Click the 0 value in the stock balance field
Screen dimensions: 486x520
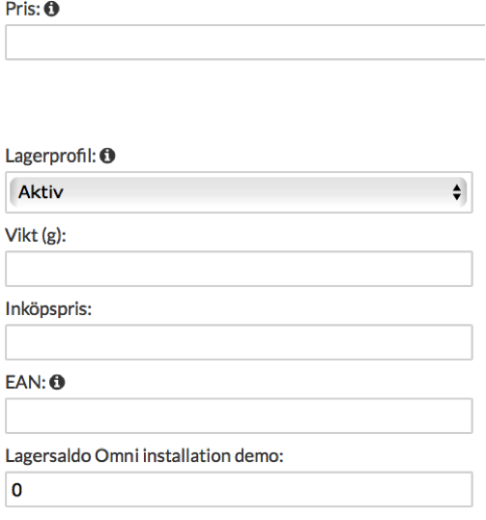click(x=16, y=490)
